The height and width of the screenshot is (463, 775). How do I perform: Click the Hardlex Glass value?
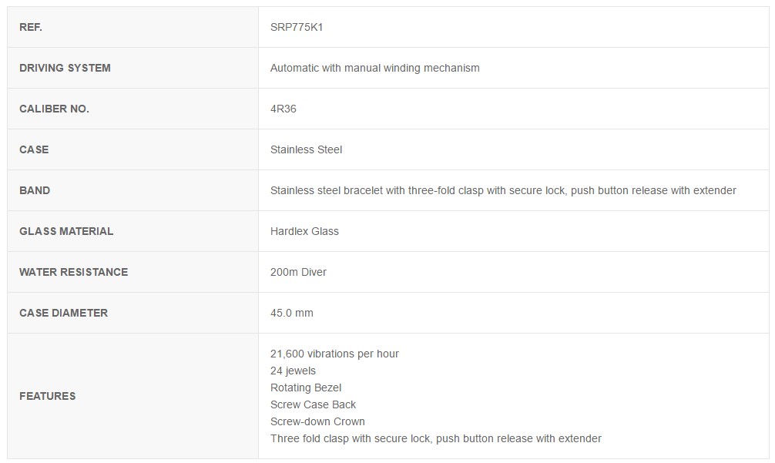click(x=304, y=231)
